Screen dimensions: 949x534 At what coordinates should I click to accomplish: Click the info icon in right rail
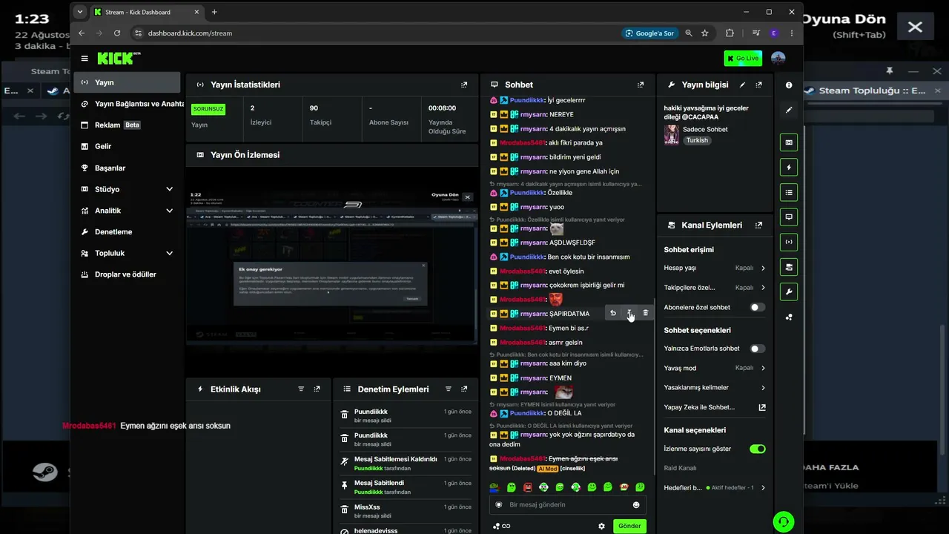(789, 85)
